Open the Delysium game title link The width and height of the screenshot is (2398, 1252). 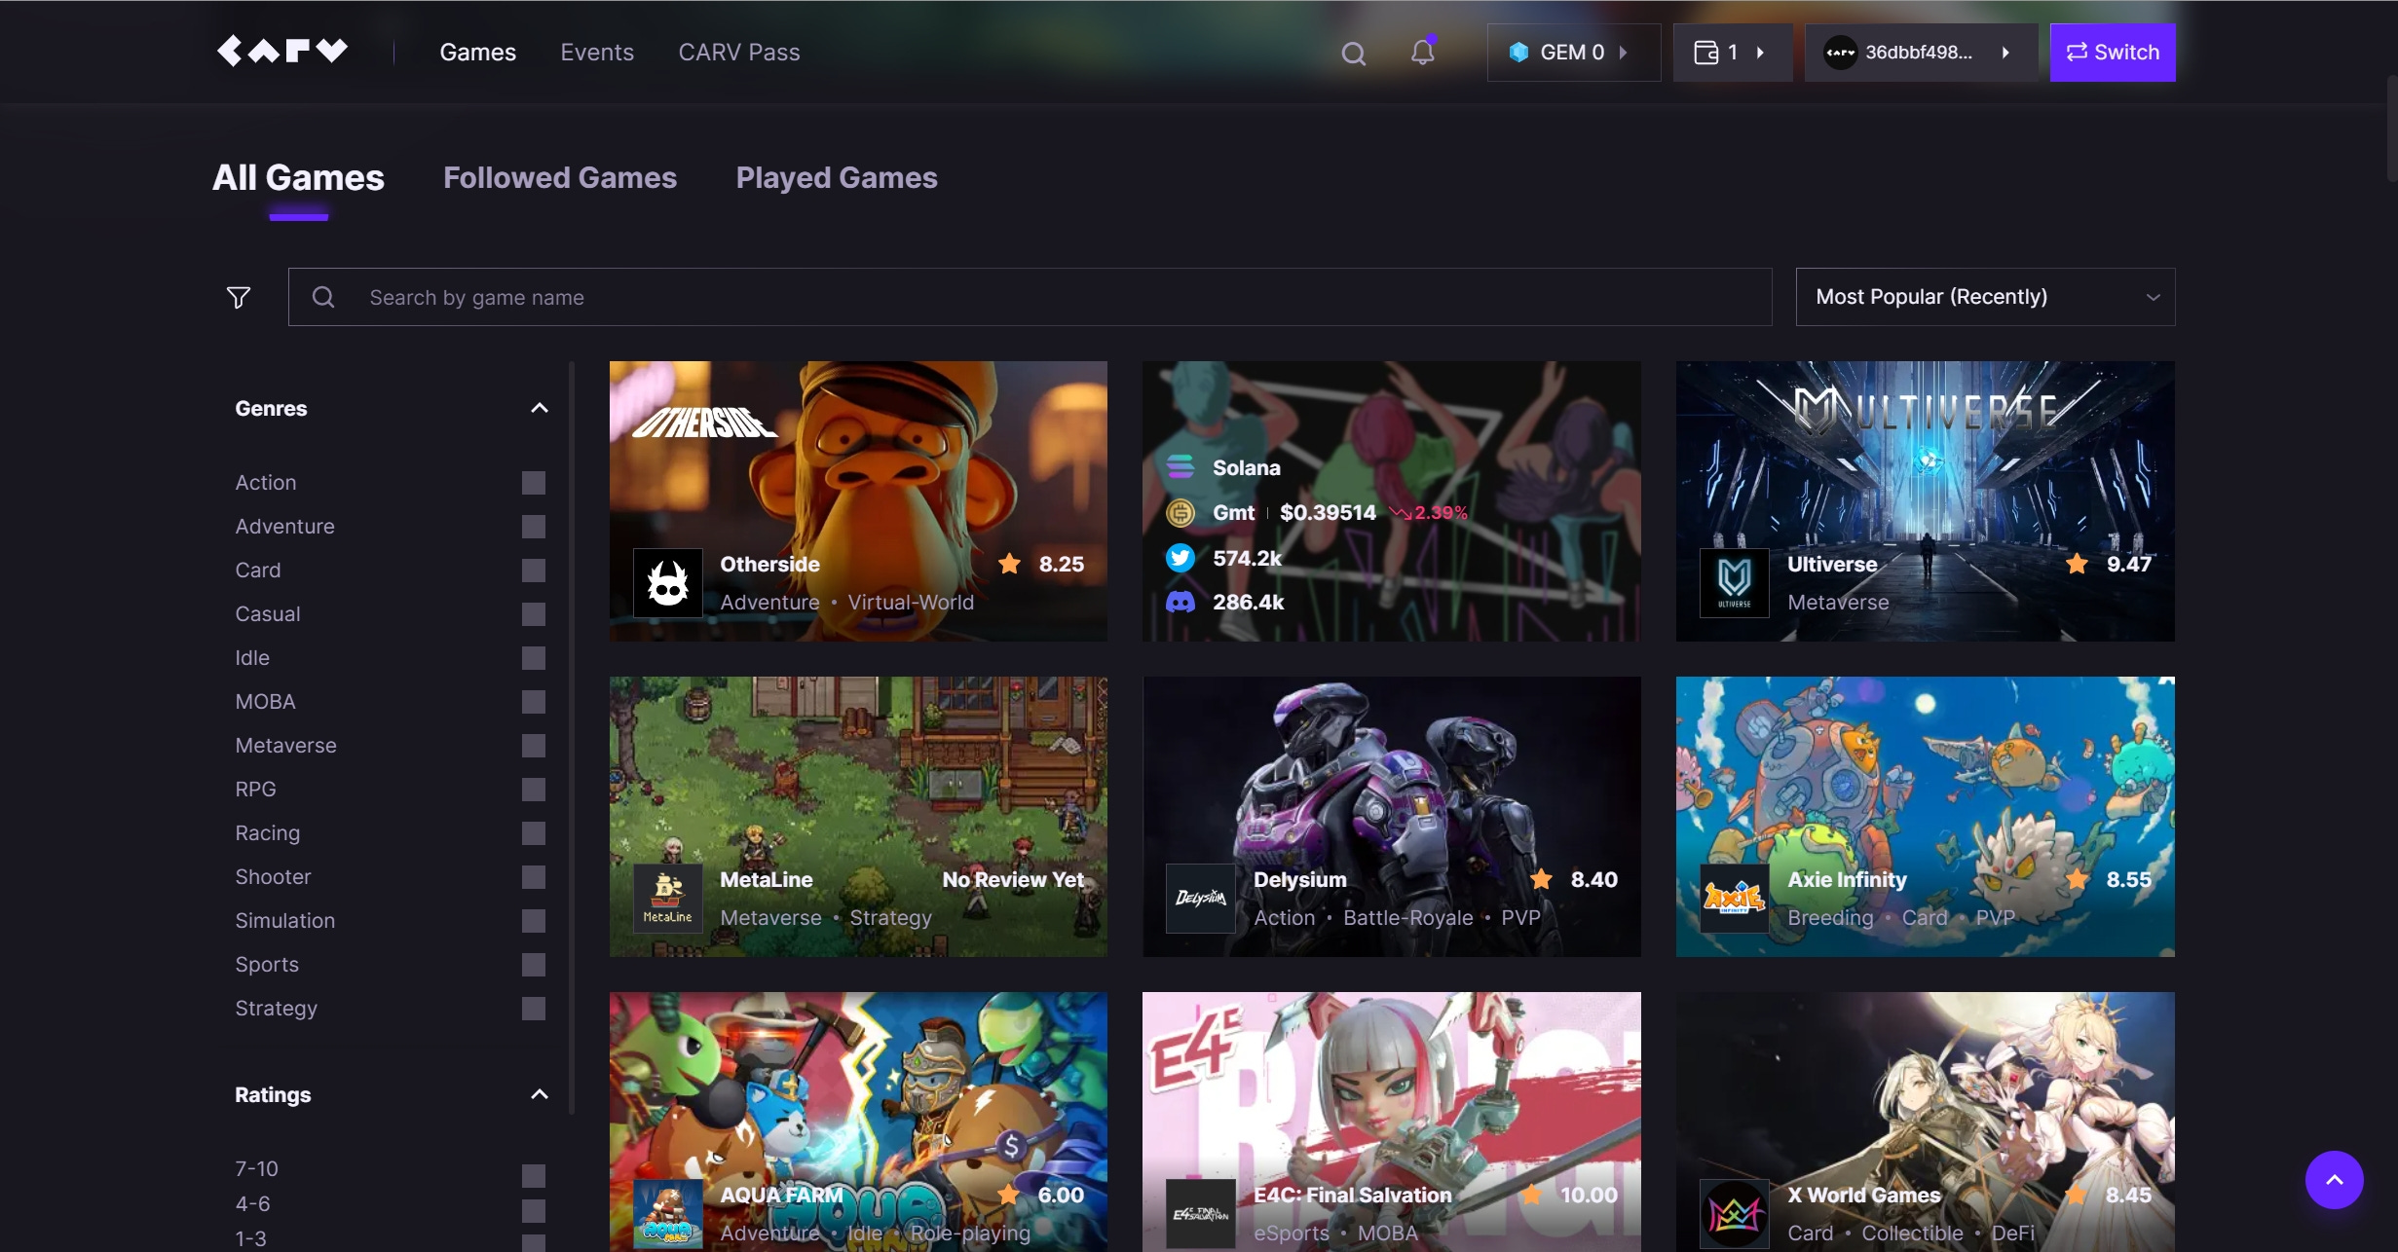1300,879
